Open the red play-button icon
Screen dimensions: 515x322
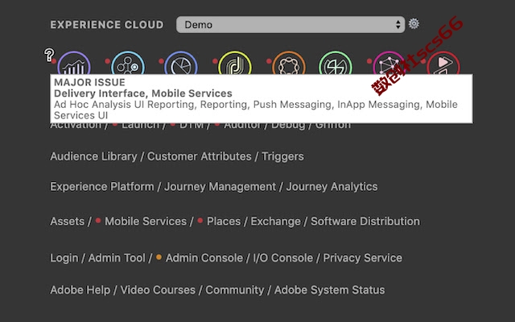443,63
